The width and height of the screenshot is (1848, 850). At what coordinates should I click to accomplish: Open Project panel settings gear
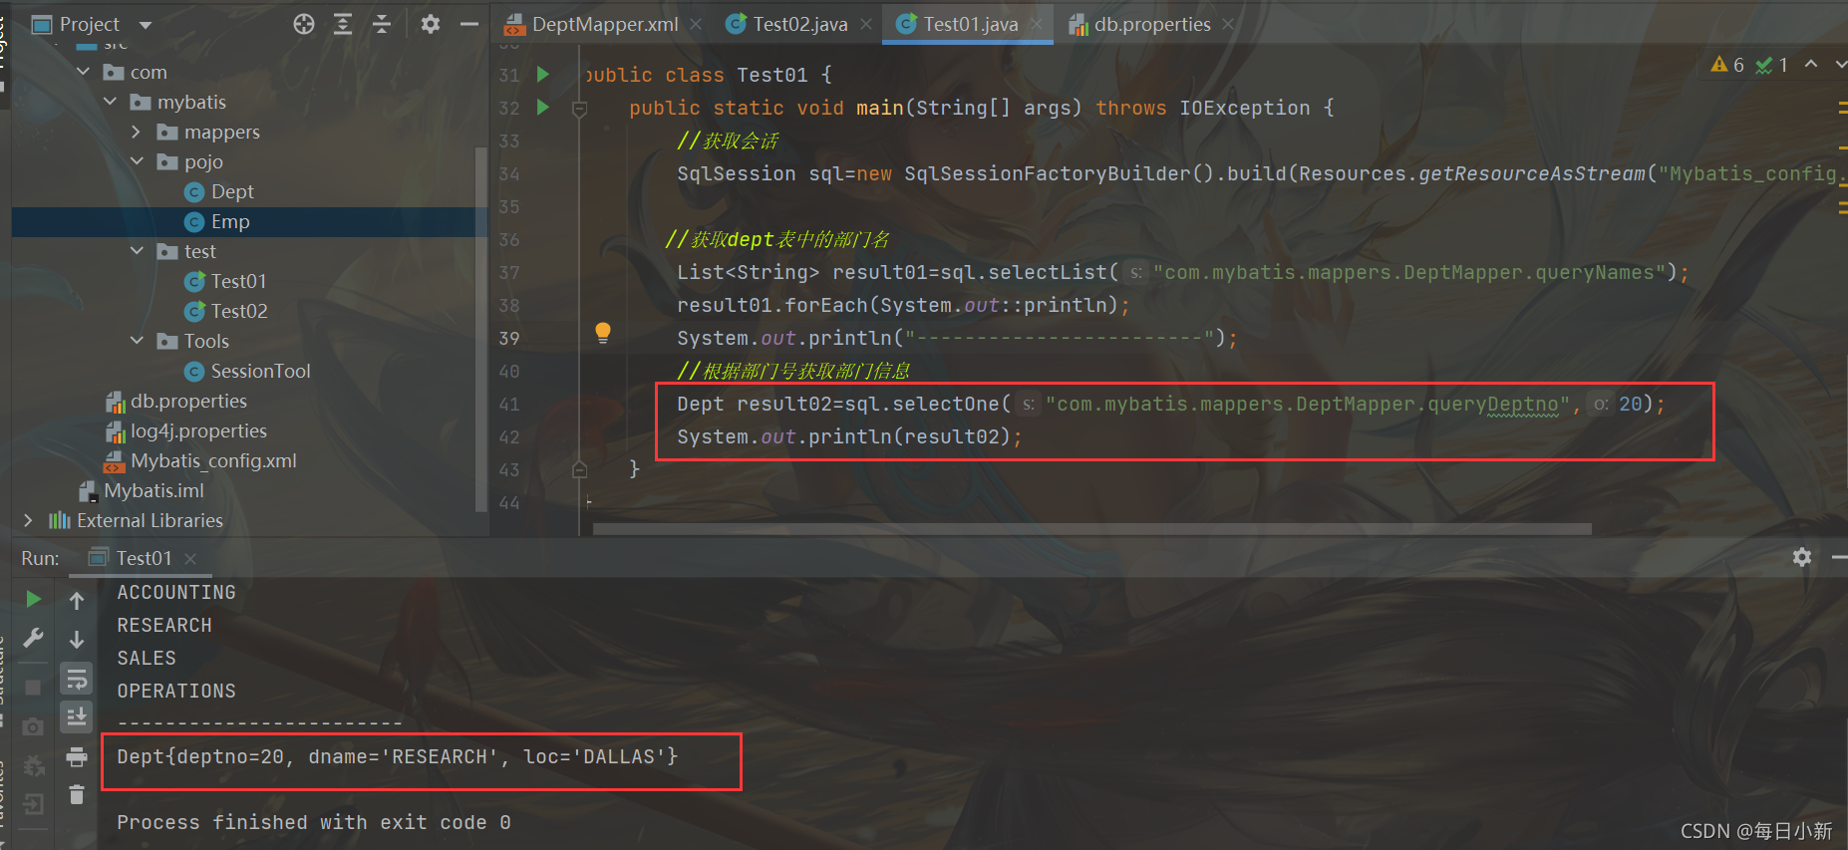pyautogui.click(x=430, y=24)
